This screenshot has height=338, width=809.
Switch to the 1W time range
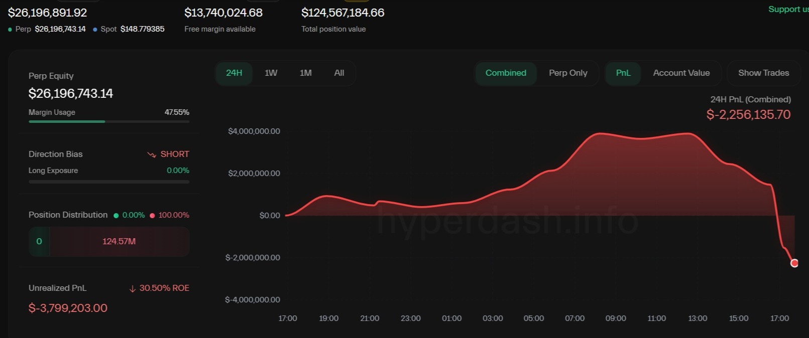click(271, 73)
